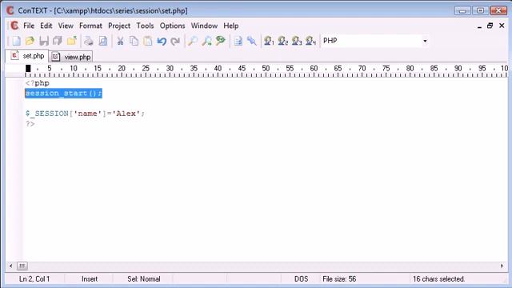
Task: Click the highlighted session_start(); line
Action: (x=64, y=93)
